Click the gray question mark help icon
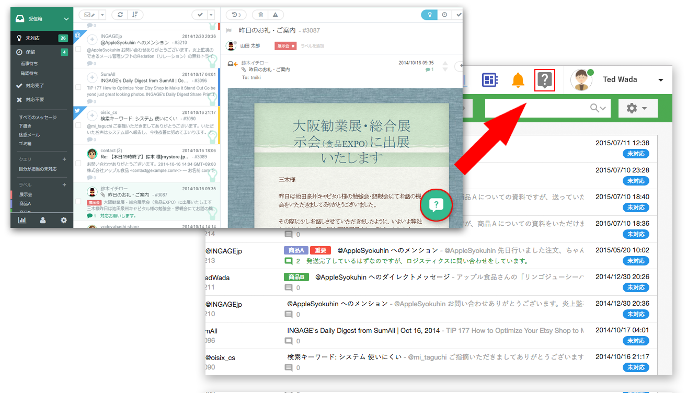 [545, 80]
